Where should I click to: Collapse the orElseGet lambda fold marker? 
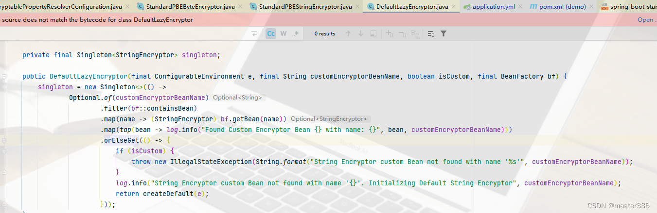click(4, 141)
